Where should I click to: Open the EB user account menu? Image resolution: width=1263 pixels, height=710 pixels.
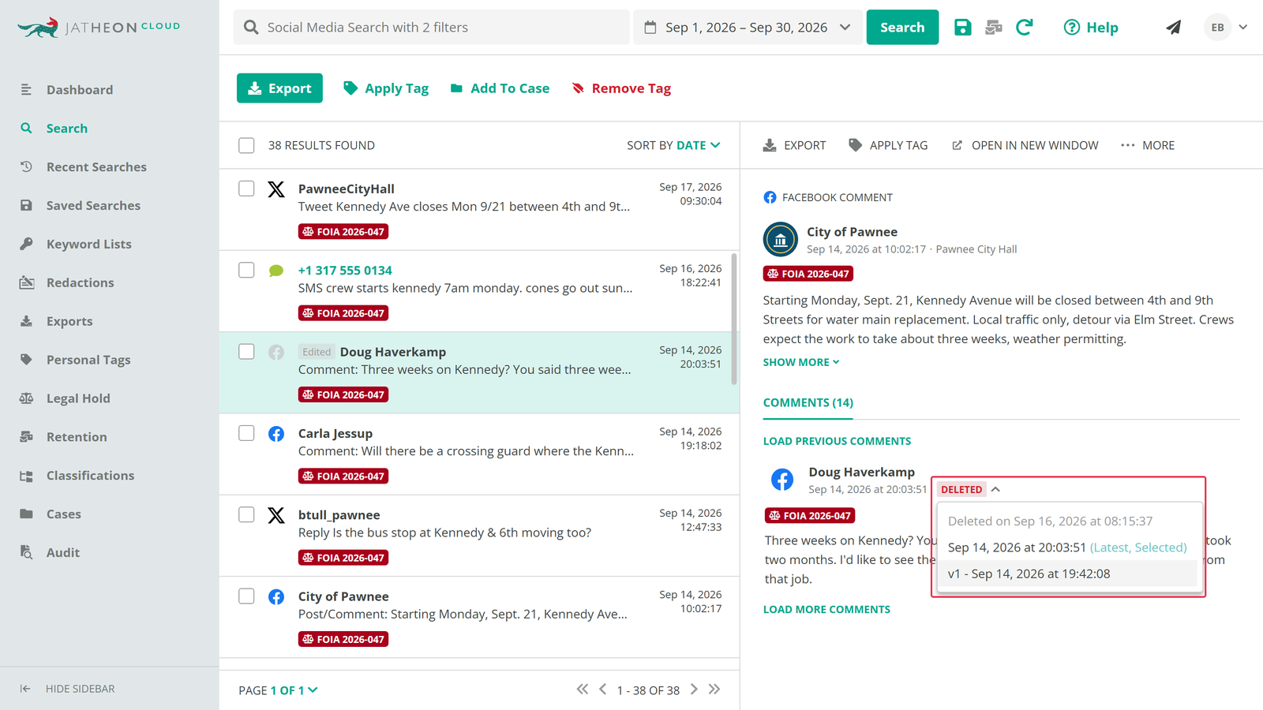pyautogui.click(x=1226, y=28)
